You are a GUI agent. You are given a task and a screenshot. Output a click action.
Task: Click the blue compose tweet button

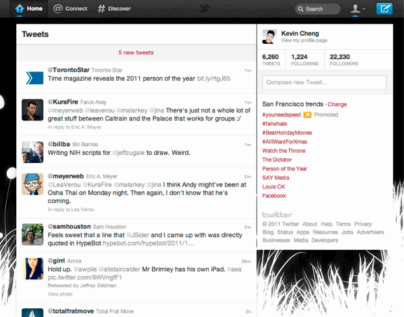point(384,9)
